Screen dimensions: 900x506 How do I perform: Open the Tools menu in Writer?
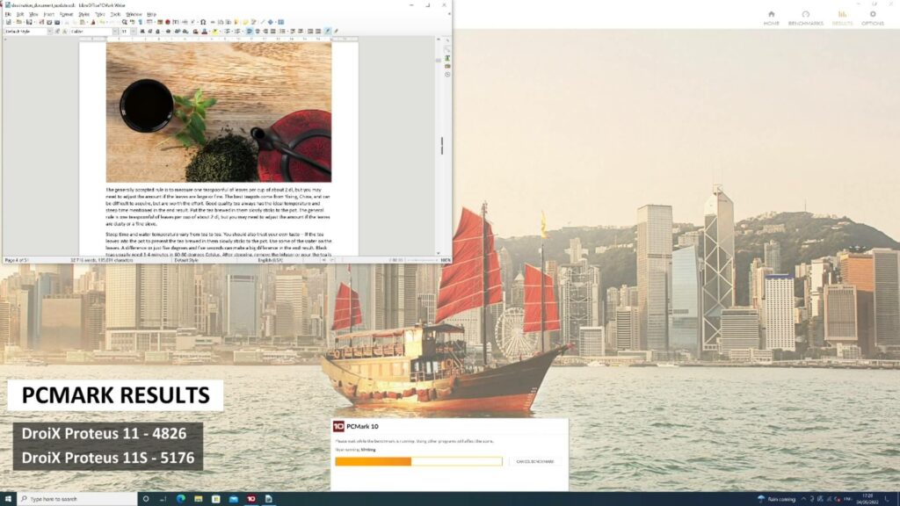tap(115, 14)
